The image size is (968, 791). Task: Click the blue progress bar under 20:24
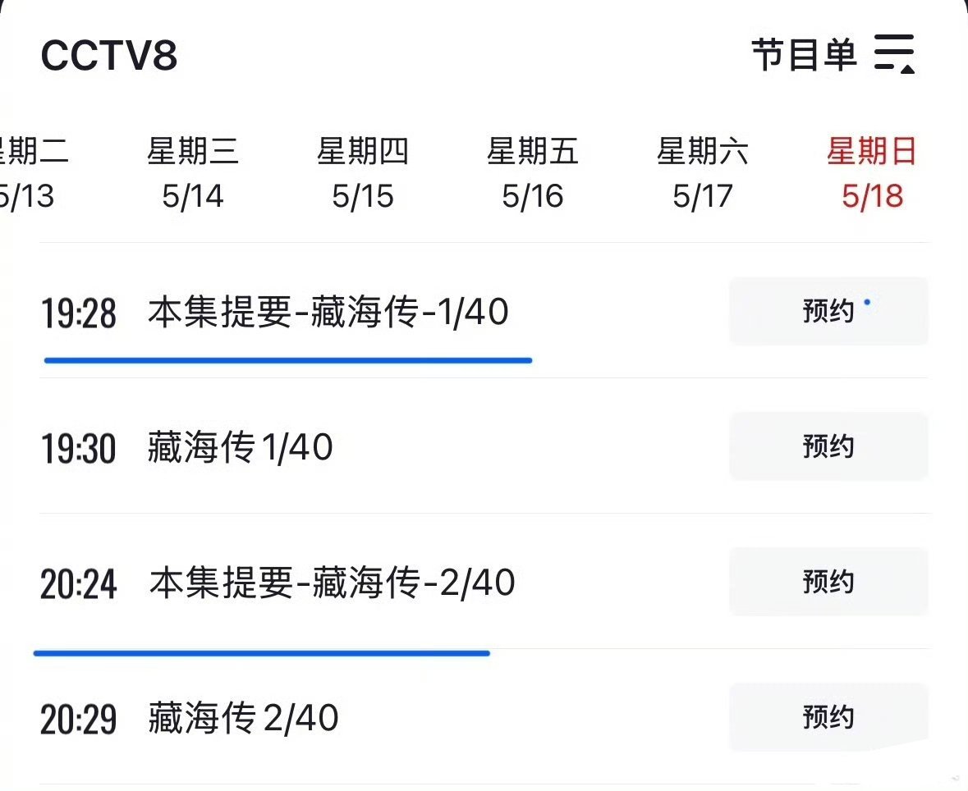pyautogui.click(x=262, y=653)
